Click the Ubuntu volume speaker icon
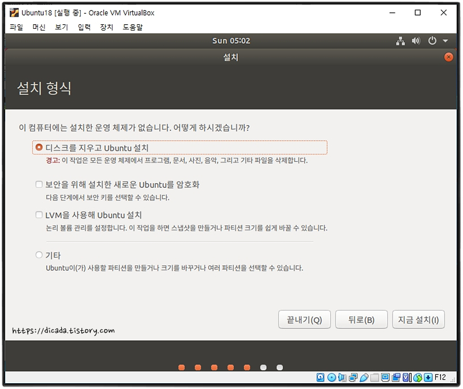The image size is (463, 389). point(416,41)
